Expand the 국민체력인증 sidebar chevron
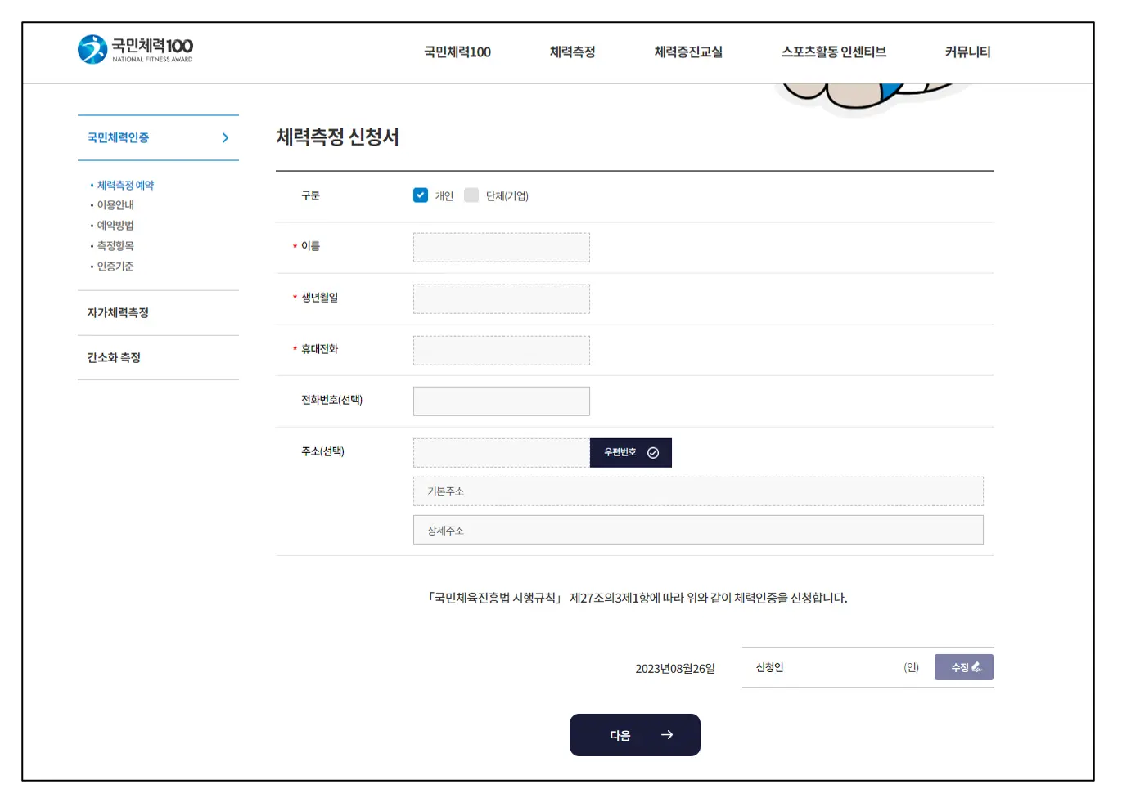Screen dimensions: 1122x807 coord(226,137)
